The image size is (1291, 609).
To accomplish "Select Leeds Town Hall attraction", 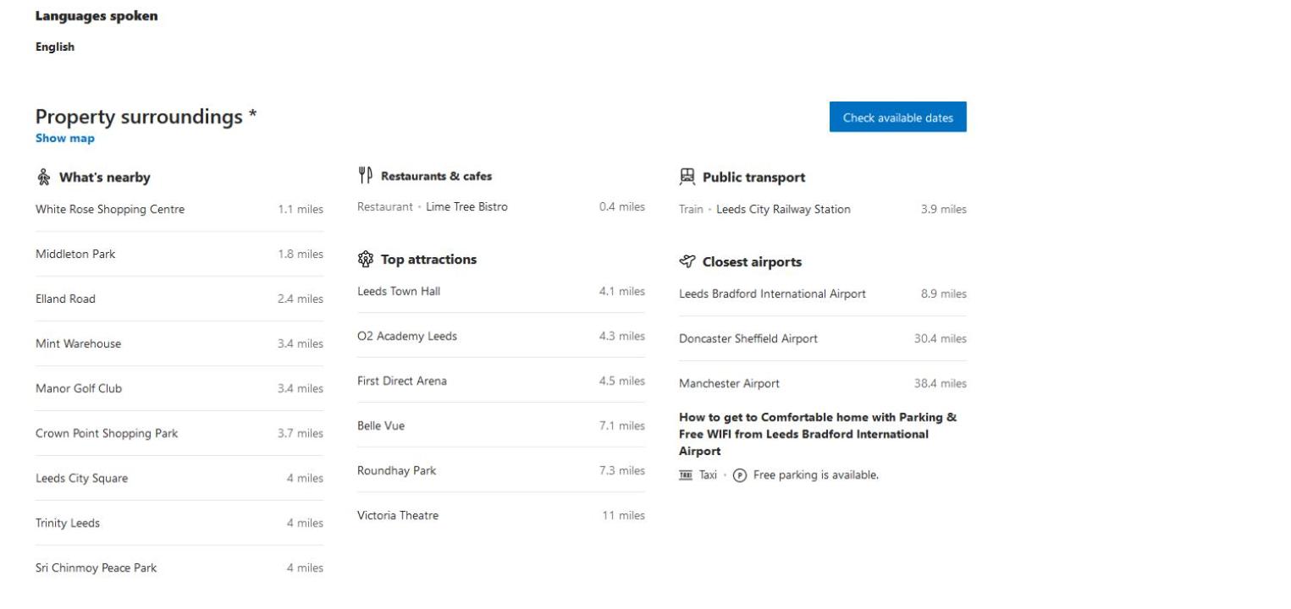I will 501,292.
